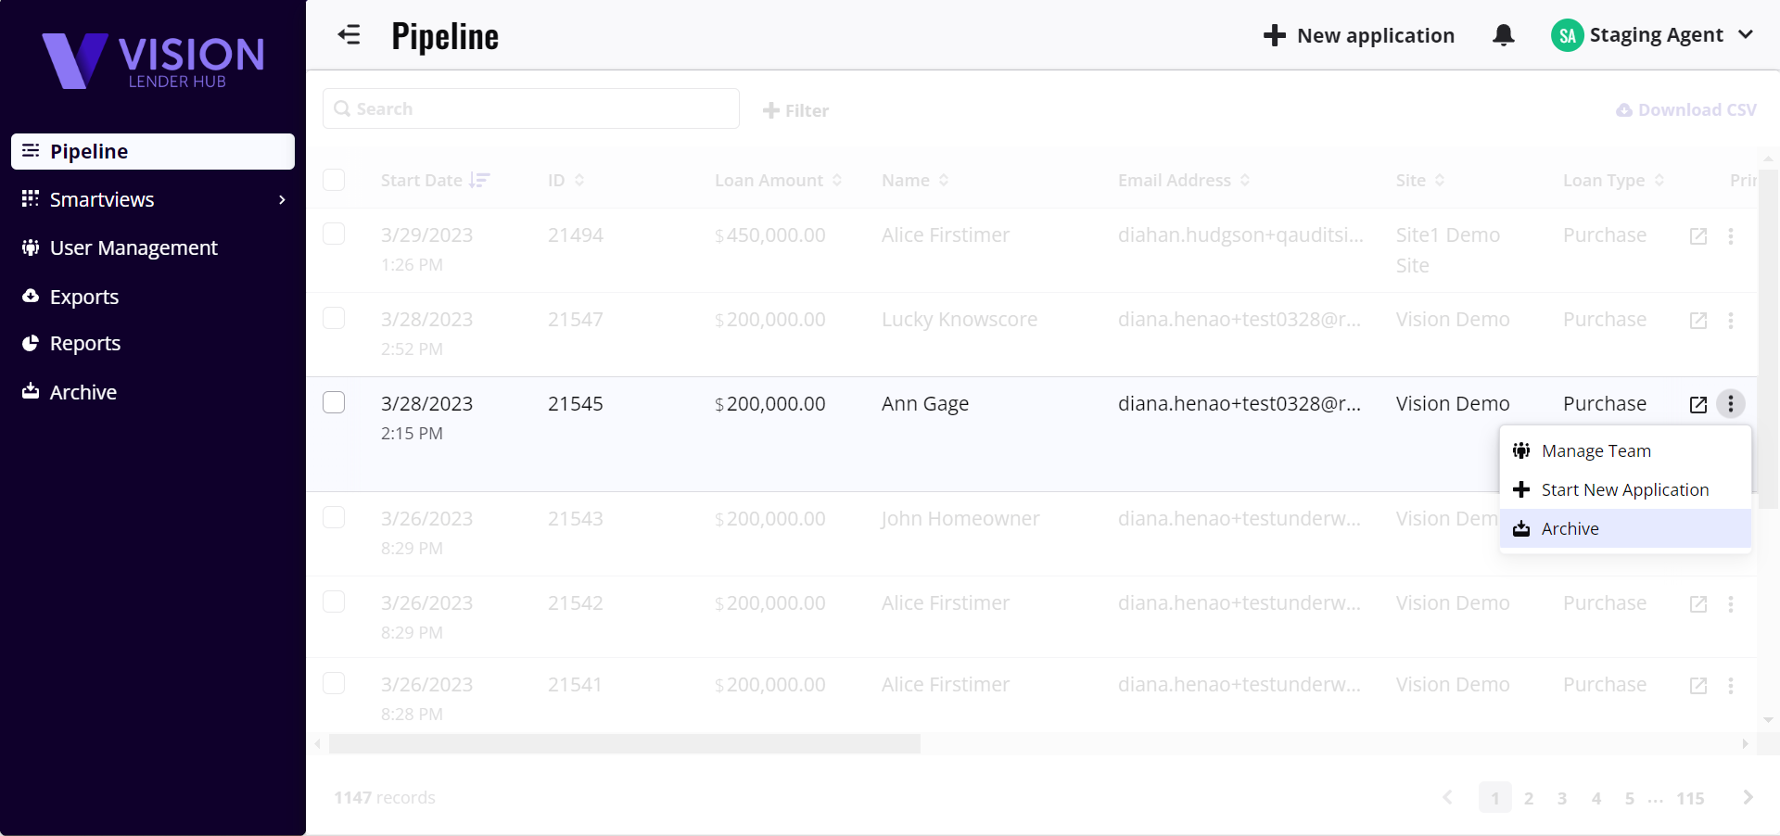This screenshot has height=836, width=1780.
Task: Click three-dot menu for Ann Gage row
Action: 1730,404
